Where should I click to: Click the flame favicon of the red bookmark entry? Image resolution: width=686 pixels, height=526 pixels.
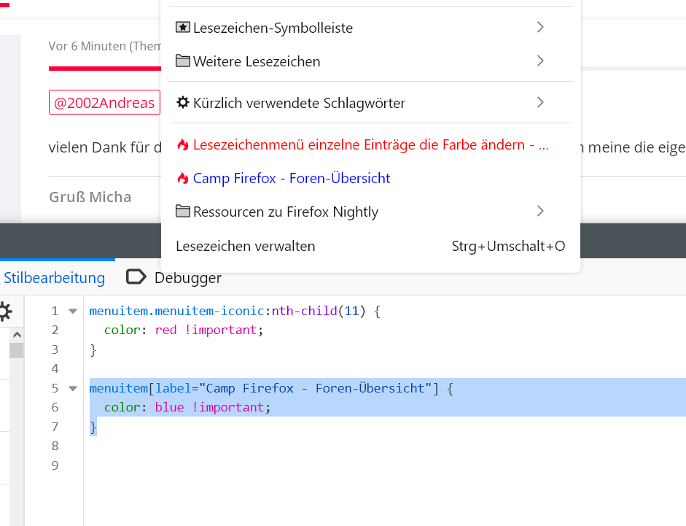coord(183,144)
